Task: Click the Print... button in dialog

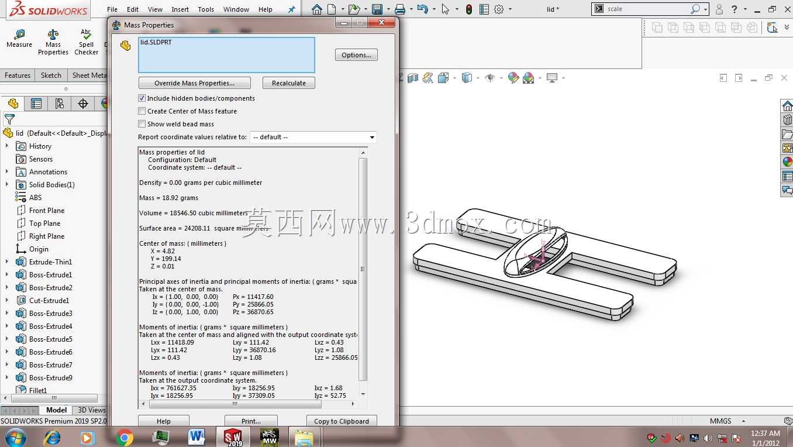Action: (x=251, y=421)
